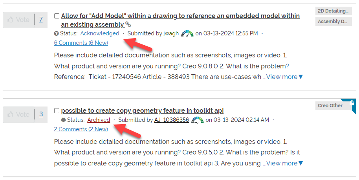The image size is (359, 180).
Task: Click AJ_10386356's rank gauge badge icon
Action: coord(197,120)
